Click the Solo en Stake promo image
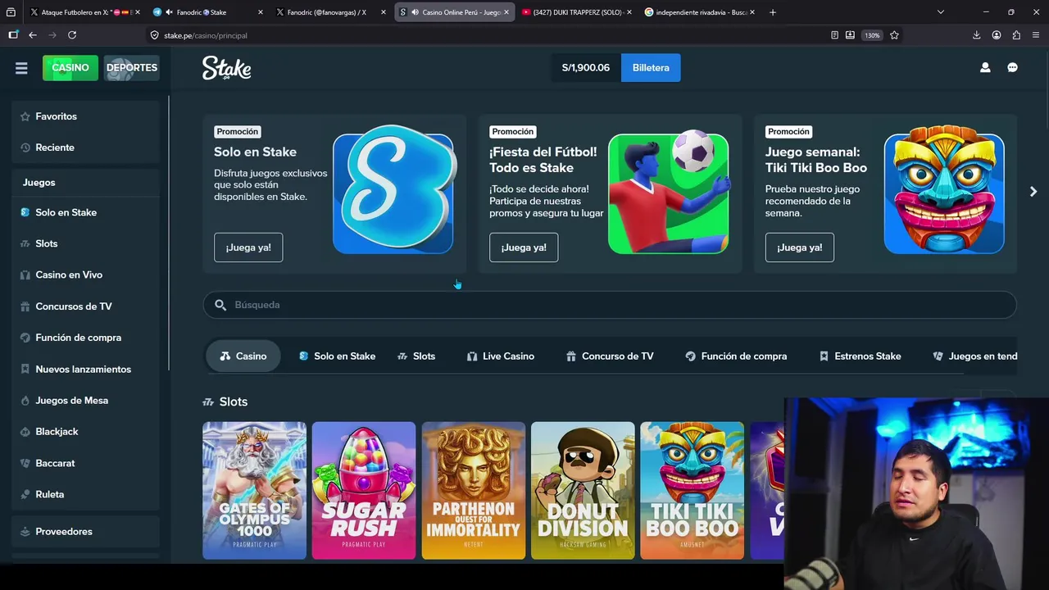Viewport: 1049px width, 590px height. pyautogui.click(x=393, y=190)
